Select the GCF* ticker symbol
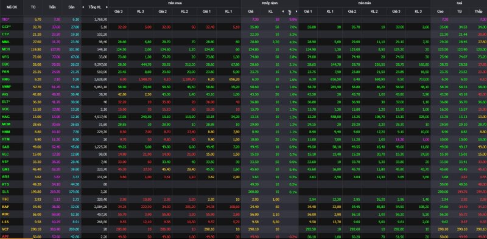Image resolution: width=487 pixels, height=239 pixels. point(5,27)
